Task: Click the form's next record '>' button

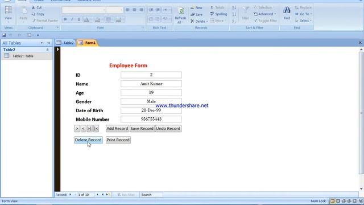Action: [77, 129]
